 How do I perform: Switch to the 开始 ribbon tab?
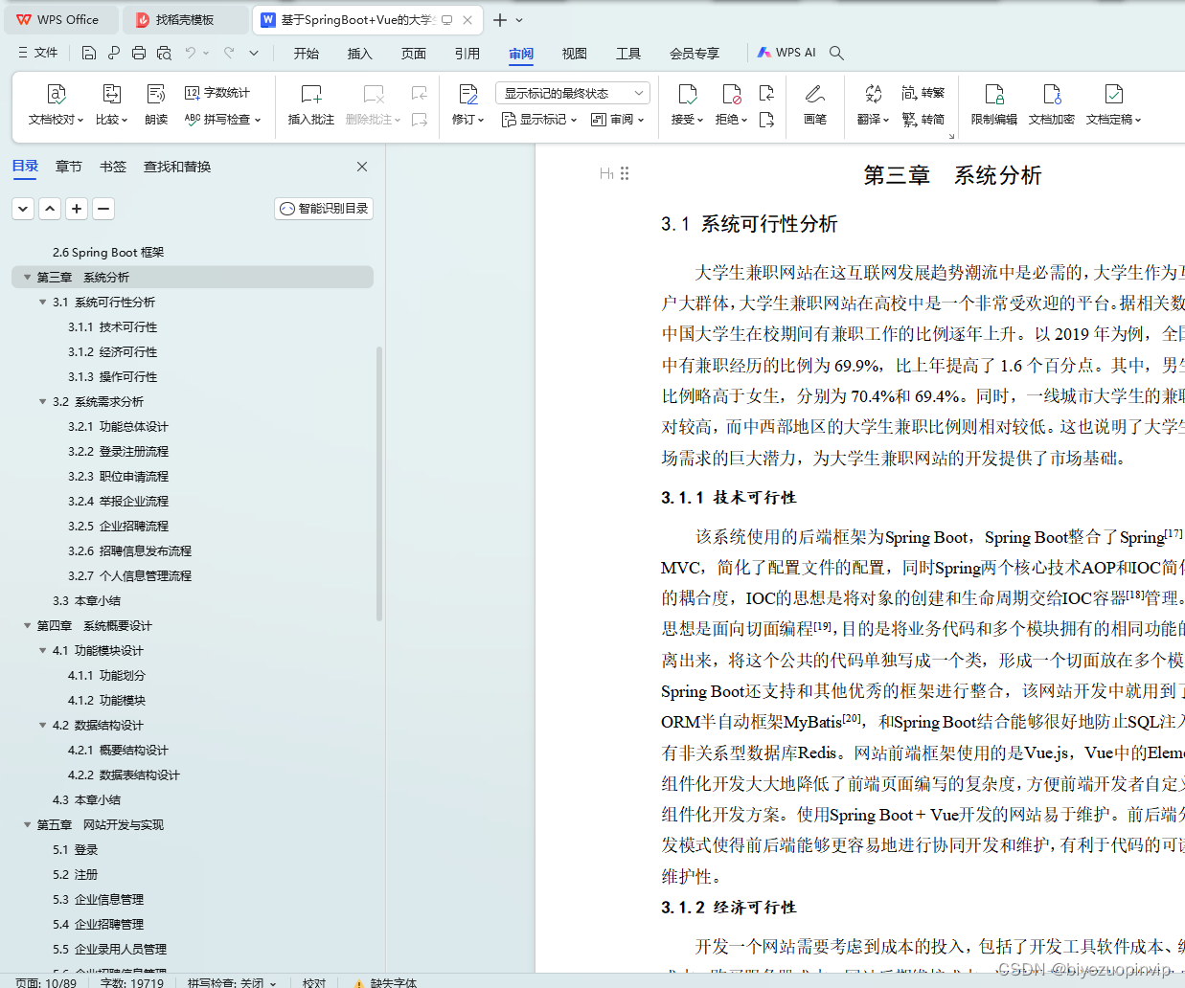pyautogui.click(x=307, y=54)
